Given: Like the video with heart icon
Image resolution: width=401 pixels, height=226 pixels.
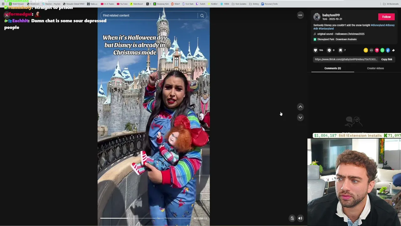Looking at the screenshot, I should click(315, 50).
